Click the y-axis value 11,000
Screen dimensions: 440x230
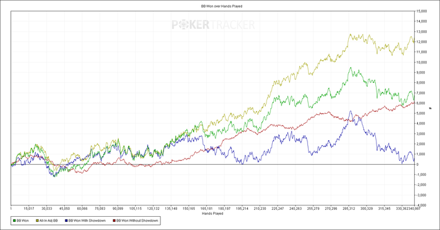422,52
